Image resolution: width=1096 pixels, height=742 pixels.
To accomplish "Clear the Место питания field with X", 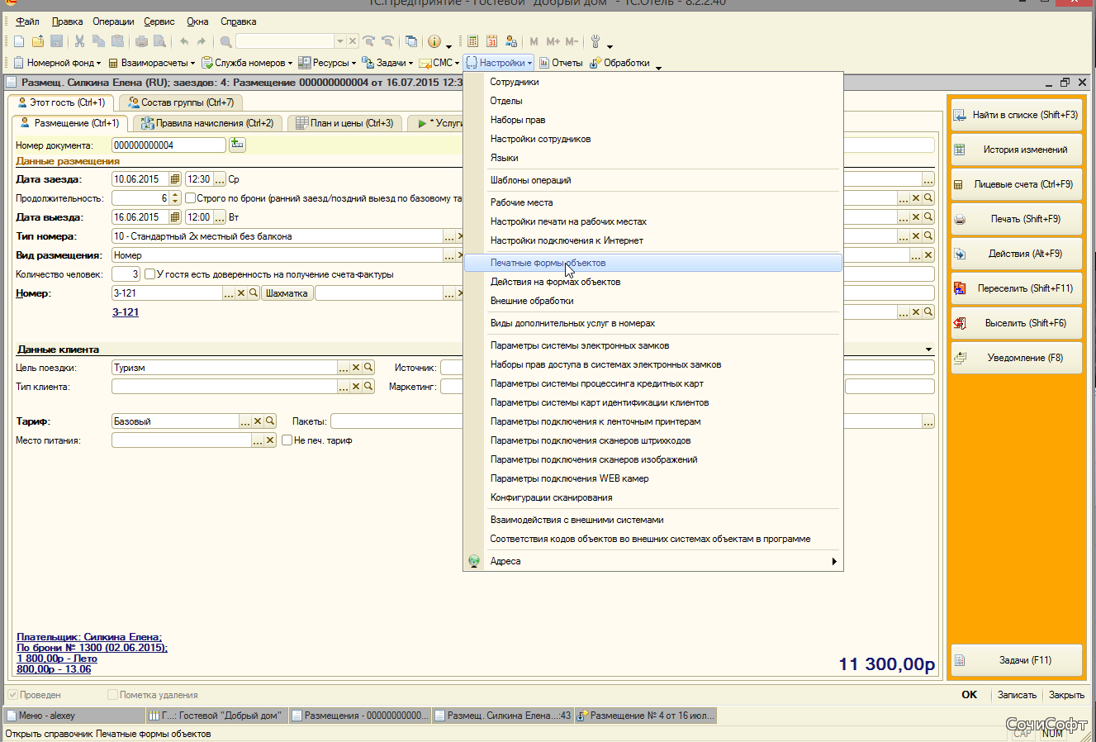I will click(x=270, y=440).
